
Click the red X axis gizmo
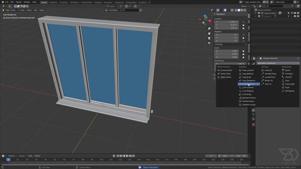coord(210,21)
